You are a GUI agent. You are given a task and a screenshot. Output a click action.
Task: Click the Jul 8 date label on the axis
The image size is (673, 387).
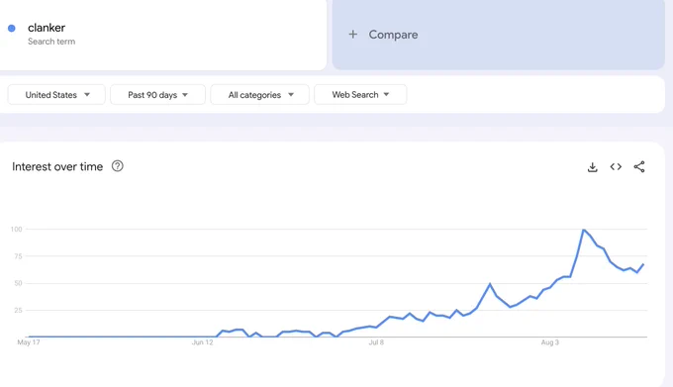click(376, 342)
